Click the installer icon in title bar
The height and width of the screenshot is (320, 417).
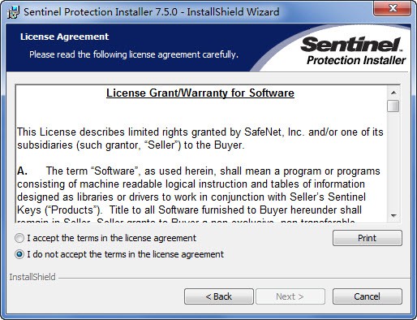click(13, 12)
